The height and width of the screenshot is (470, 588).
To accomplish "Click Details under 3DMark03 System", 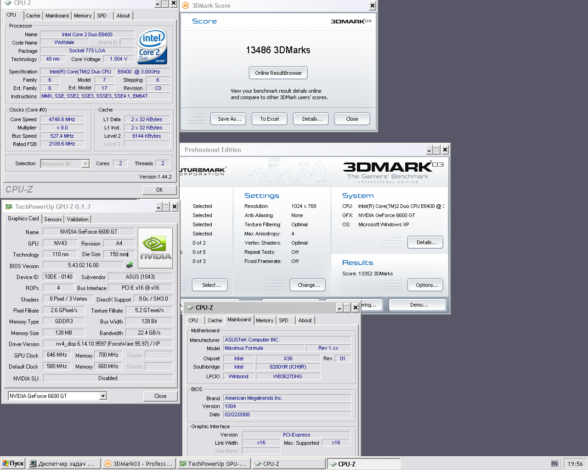I will (x=425, y=242).
